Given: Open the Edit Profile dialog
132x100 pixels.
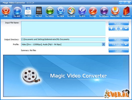Looking at the screenshot, I should click(x=116, y=44).
